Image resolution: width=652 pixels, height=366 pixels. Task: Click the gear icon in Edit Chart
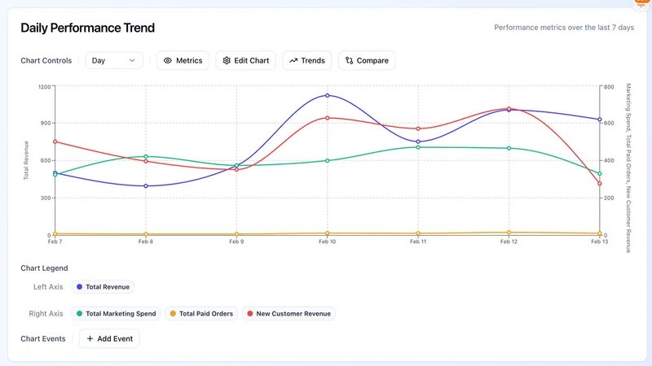point(227,60)
